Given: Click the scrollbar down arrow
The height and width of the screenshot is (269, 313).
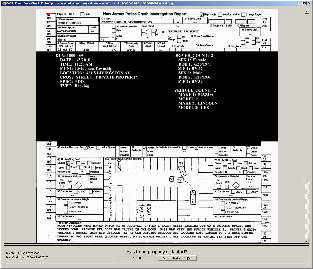Looking at the screenshot, I should pos(307,241).
